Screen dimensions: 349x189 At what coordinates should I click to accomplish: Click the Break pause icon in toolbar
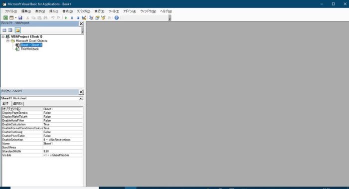click(72, 18)
